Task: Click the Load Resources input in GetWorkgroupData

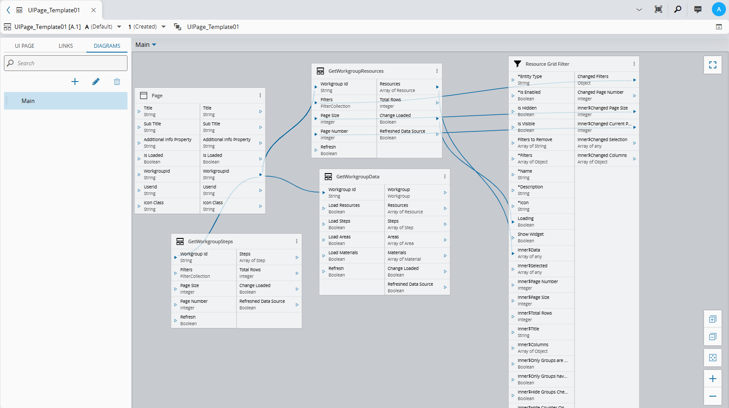Action: coord(352,208)
